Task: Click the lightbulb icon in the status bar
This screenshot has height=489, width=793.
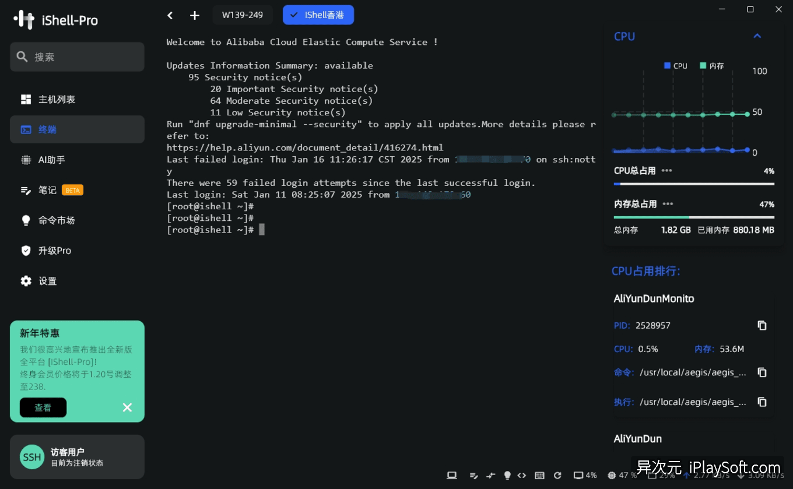Action: coord(507,476)
